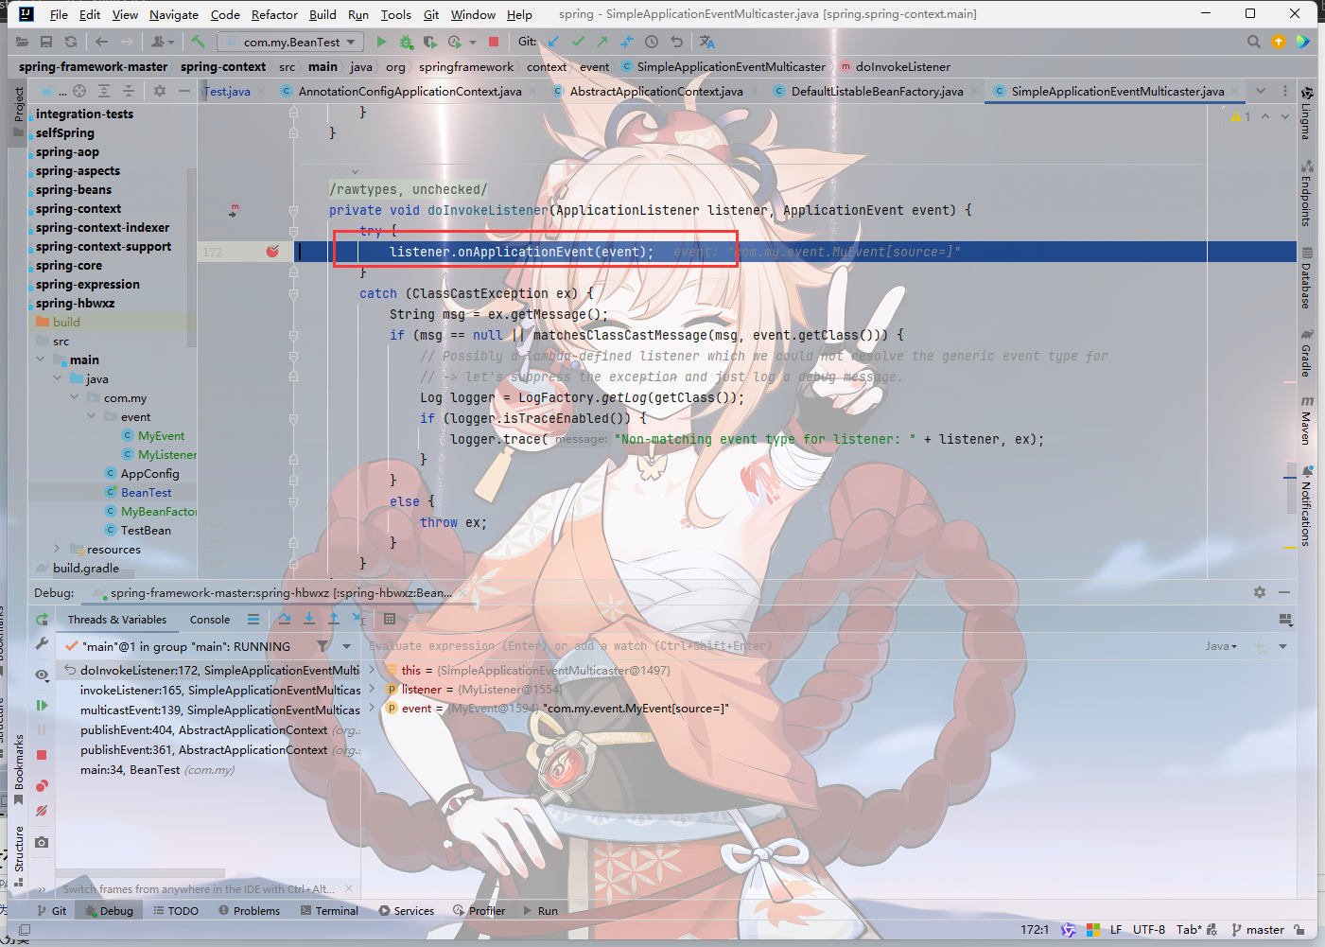Open the editor tabs overflow dropdown
Screen dimensions: 1325x947
click(1260, 91)
